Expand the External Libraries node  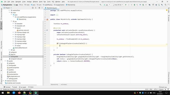pos(3,81)
